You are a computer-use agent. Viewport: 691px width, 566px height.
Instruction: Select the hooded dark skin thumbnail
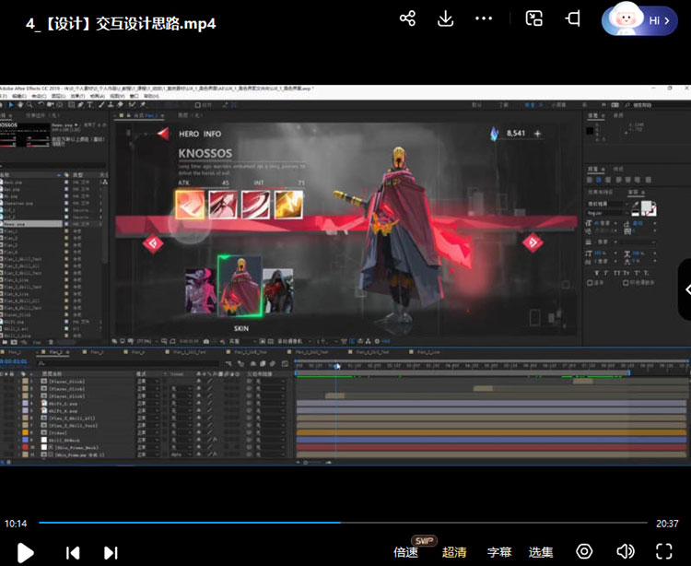(x=277, y=291)
